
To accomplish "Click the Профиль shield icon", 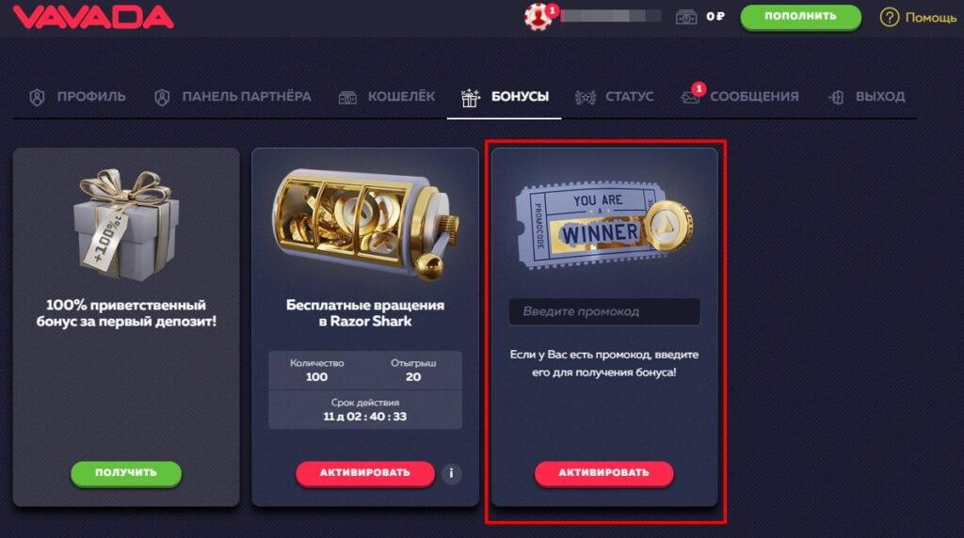I will (x=37, y=97).
